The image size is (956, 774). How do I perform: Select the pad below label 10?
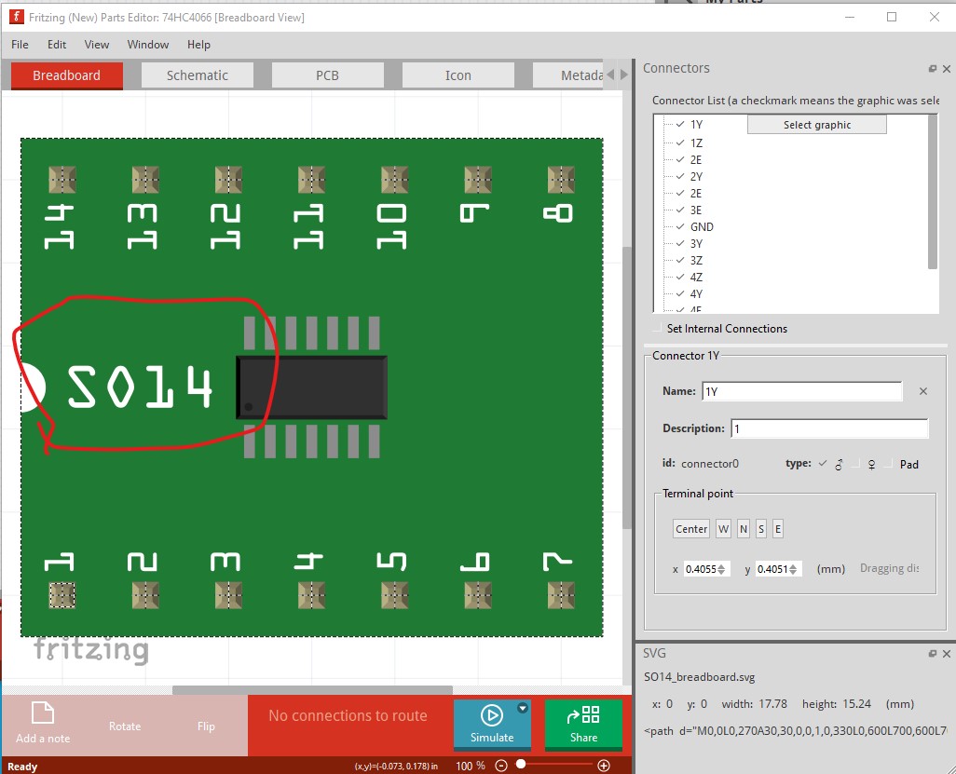394,180
